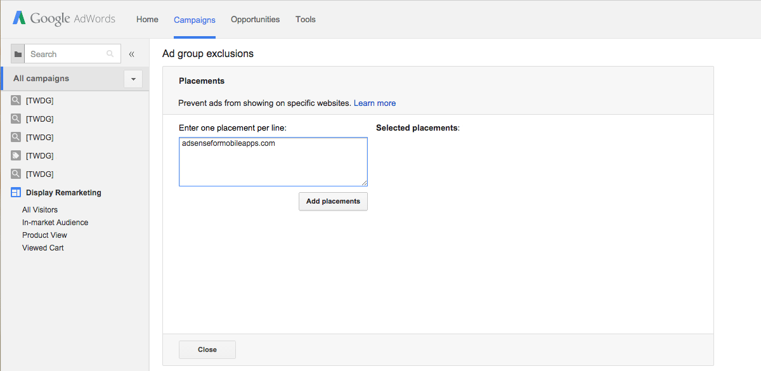Image resolution: width=761 pixels, height=371 pixels.
Task: Select the Viewed Cart ad group
Action: tap(43, 248)
